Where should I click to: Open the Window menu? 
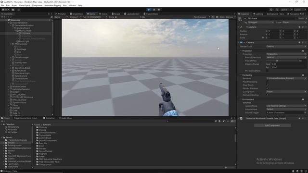72,5
